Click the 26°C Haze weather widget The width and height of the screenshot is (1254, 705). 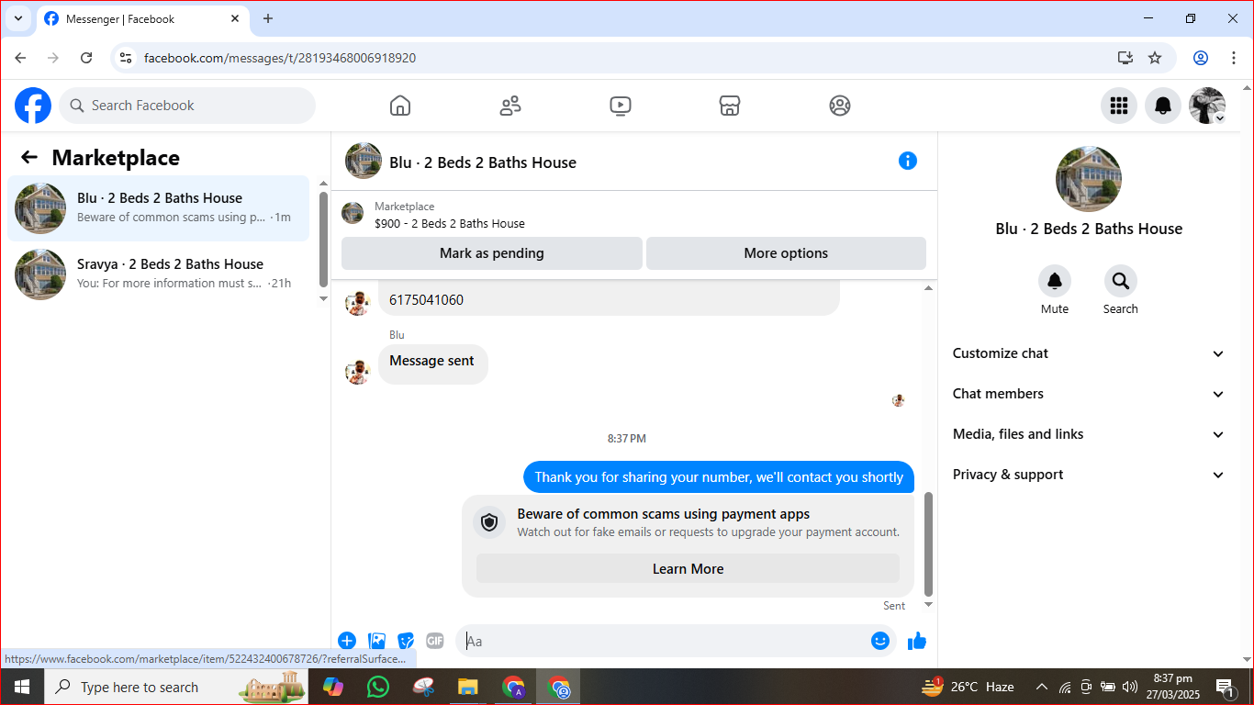point(968,687)
